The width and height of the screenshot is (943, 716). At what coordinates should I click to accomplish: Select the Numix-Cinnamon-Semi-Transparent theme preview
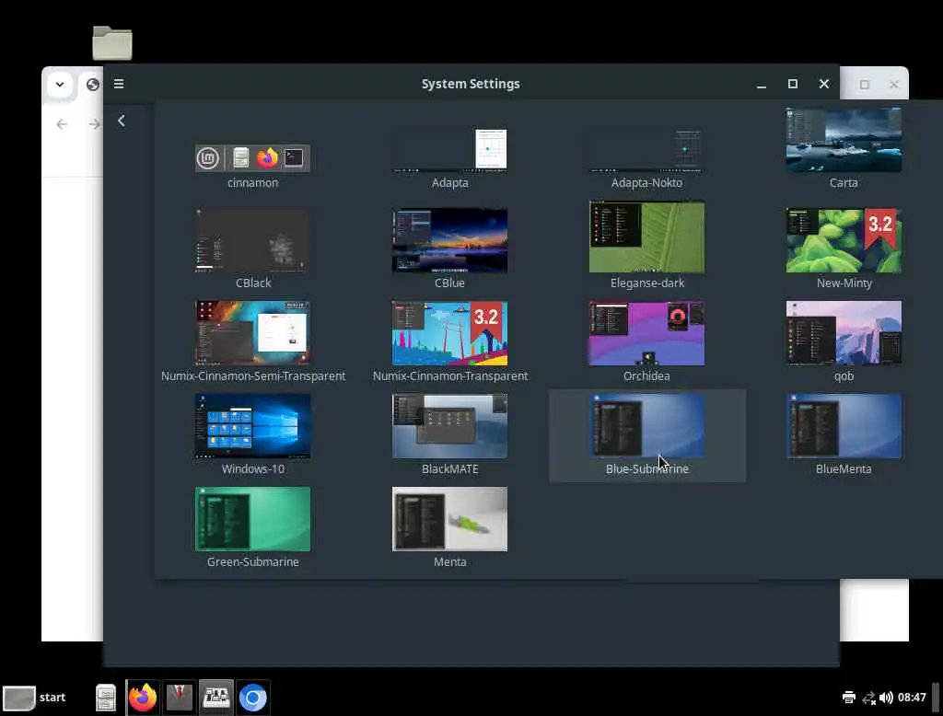click(252, 333)
